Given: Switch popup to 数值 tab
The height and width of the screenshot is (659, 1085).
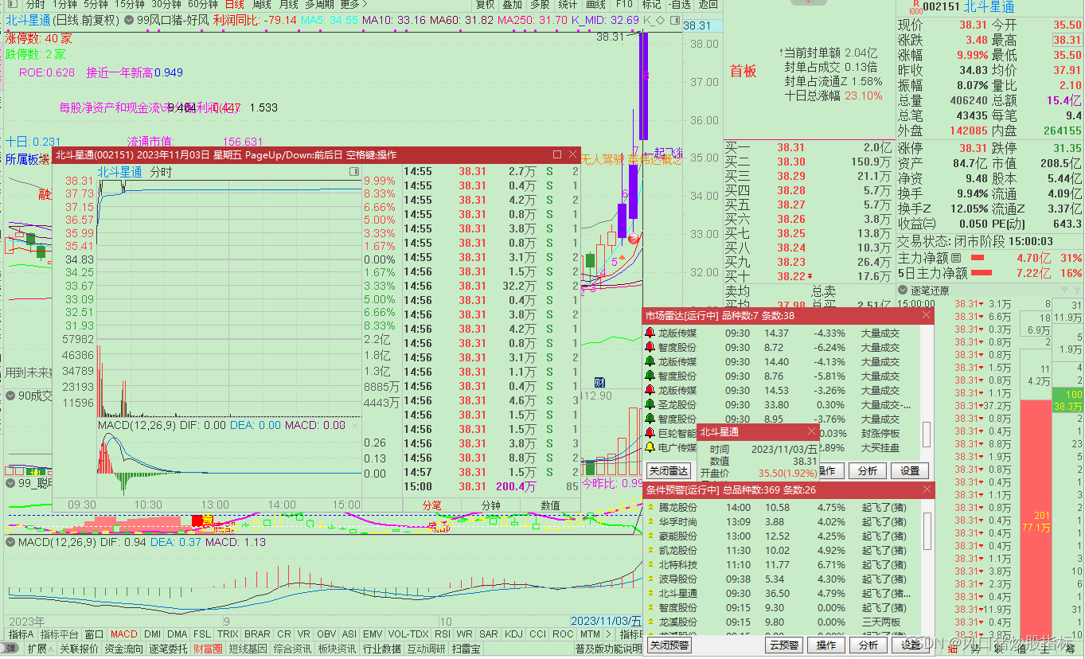Looking at the screenshot, I should coord(550,505).
